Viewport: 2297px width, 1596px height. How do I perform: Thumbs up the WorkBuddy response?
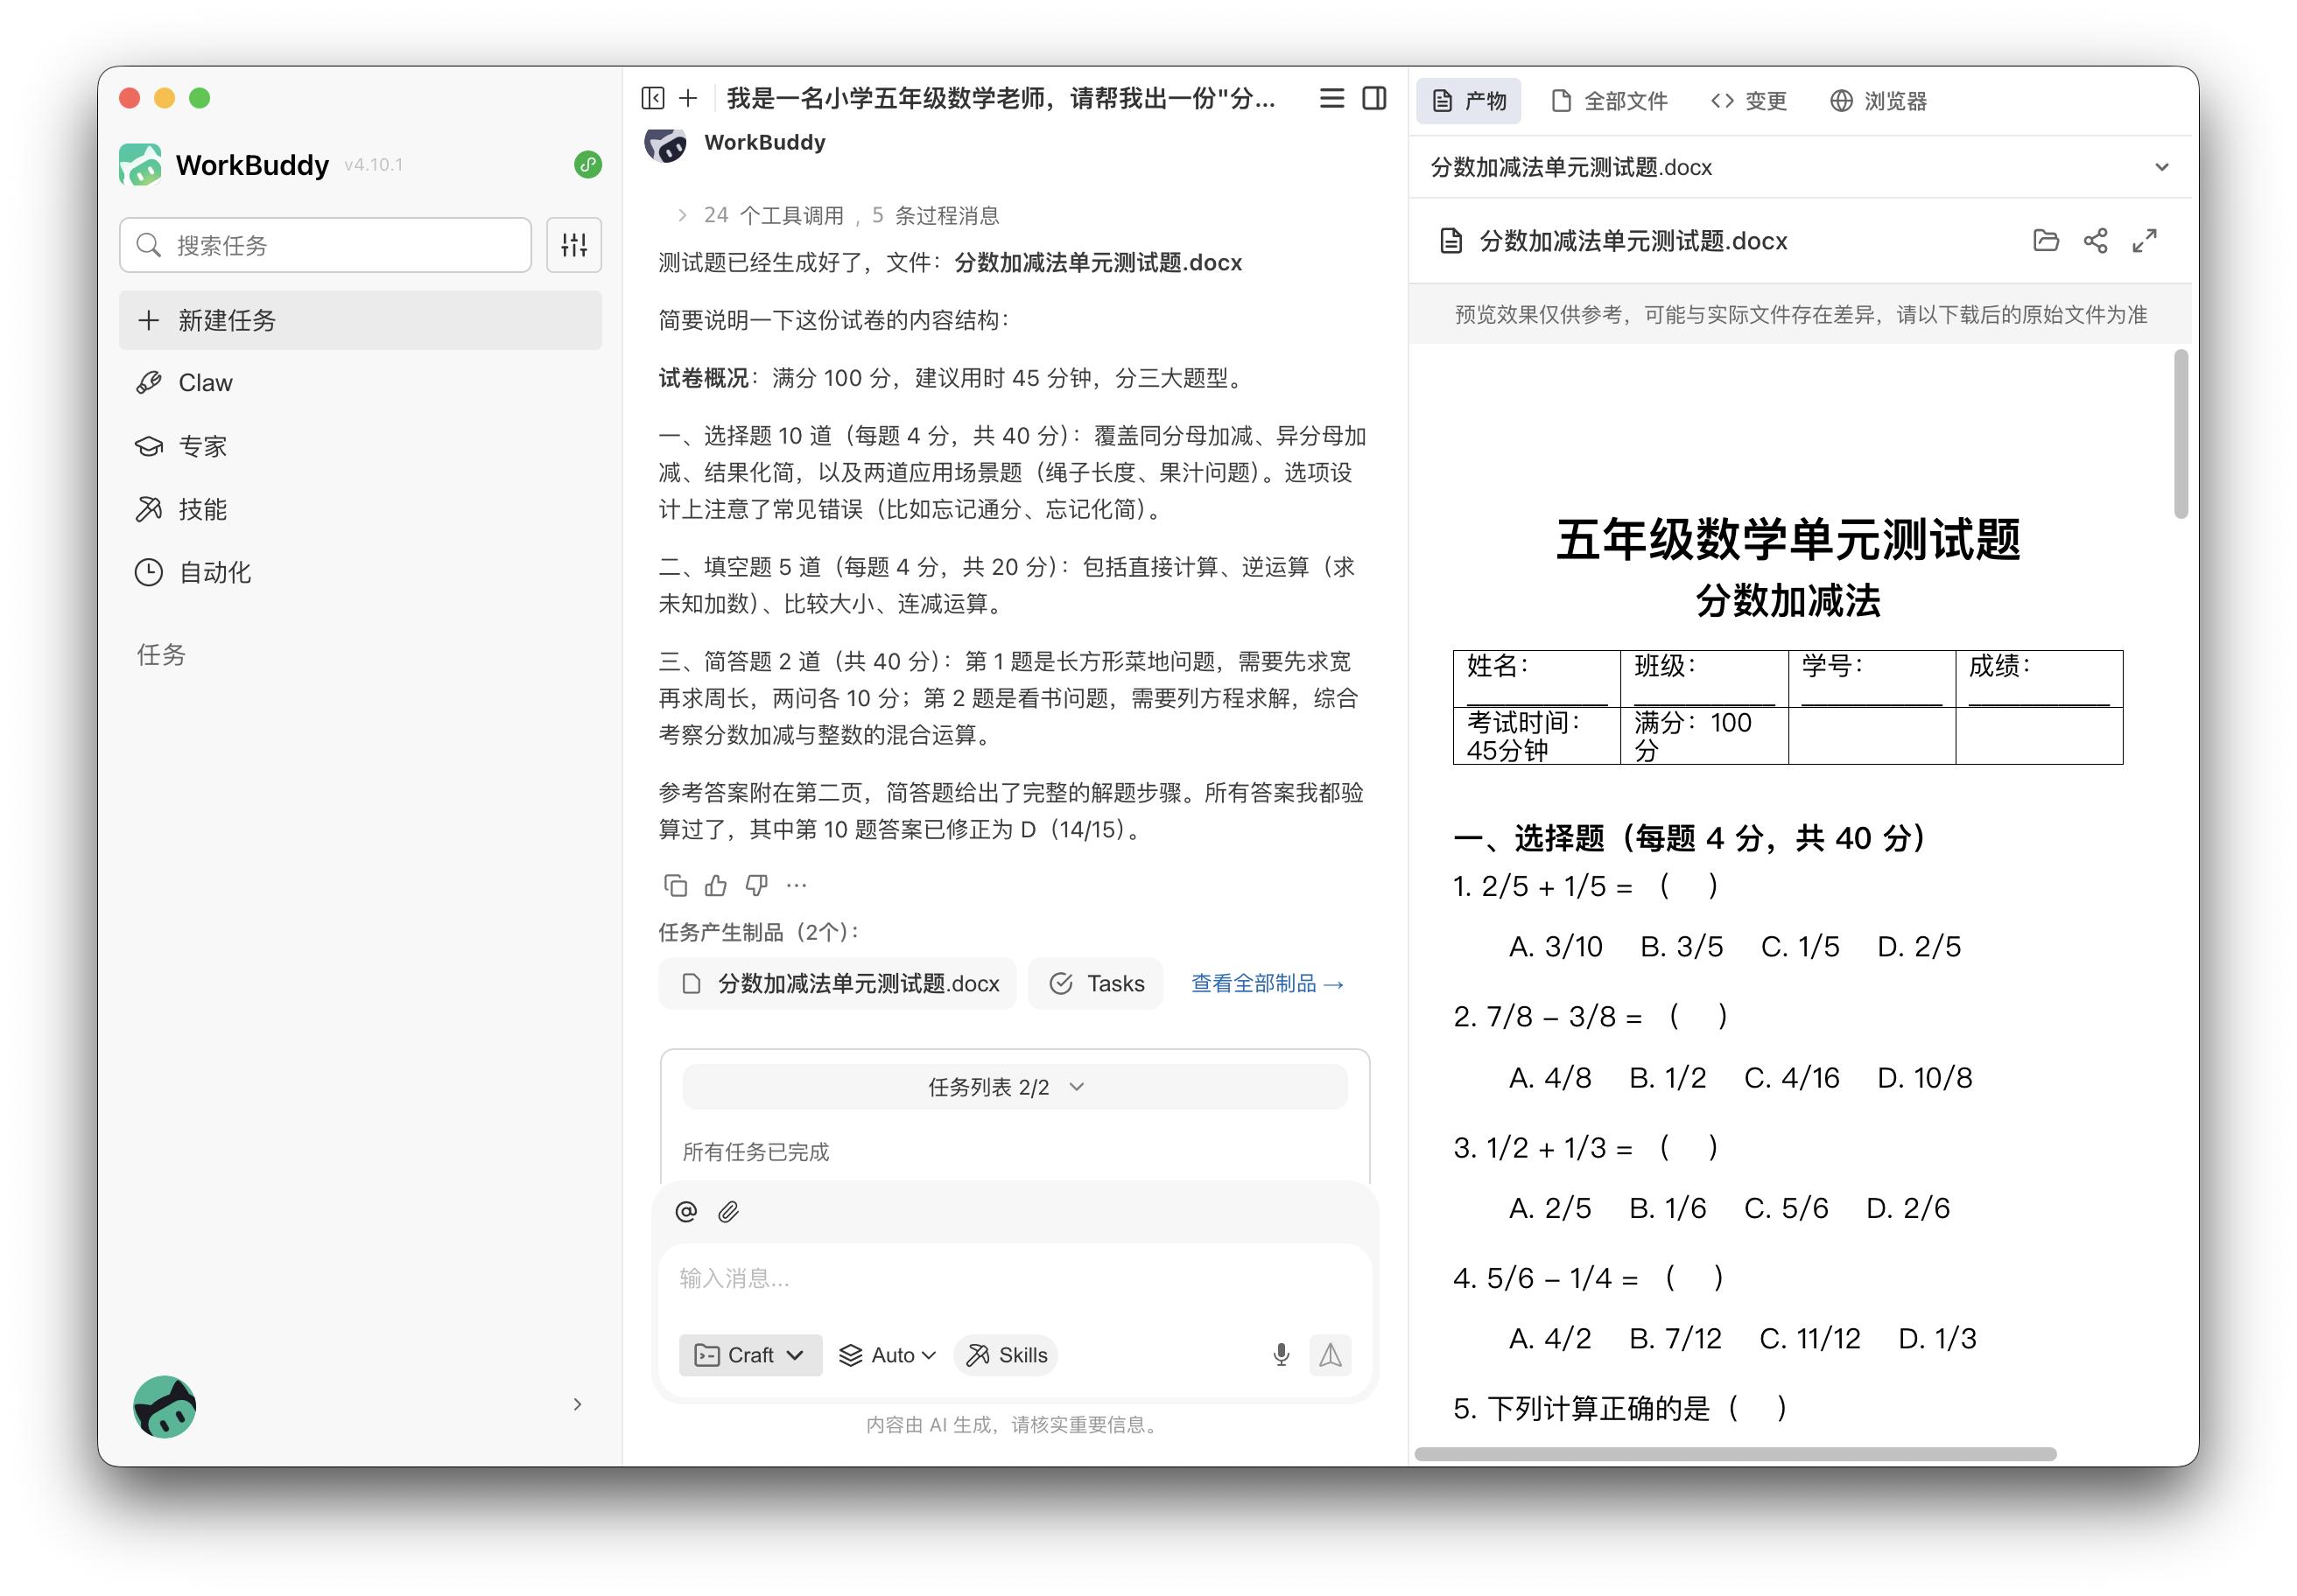[x=715, y=885]
